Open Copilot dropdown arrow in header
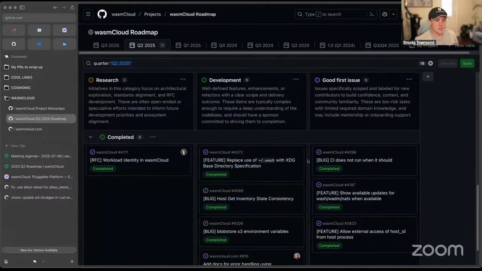 (x=393, y=14)
